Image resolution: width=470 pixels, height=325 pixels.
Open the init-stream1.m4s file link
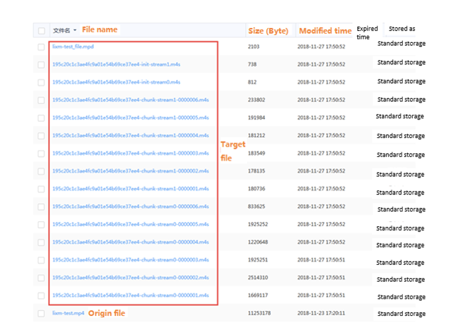click(116, 64)
